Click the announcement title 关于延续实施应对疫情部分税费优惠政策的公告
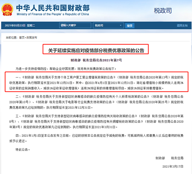 (96, 51)
